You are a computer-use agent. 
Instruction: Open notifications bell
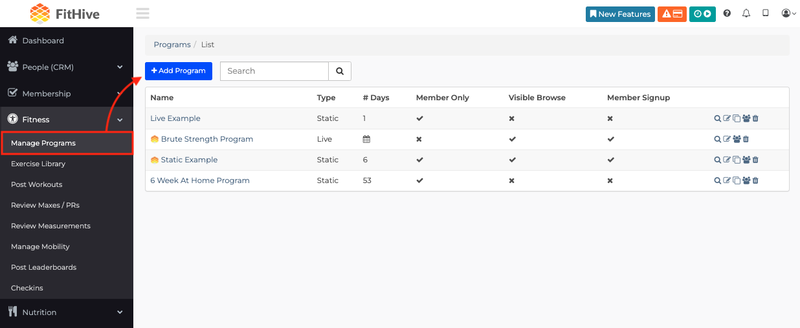point(746,14)
